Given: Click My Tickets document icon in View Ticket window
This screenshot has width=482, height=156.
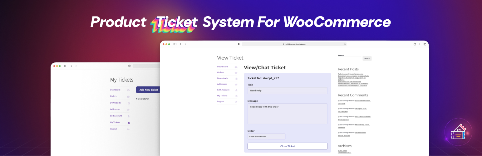Looking at the screenshot, I should (x=236, y=96).
